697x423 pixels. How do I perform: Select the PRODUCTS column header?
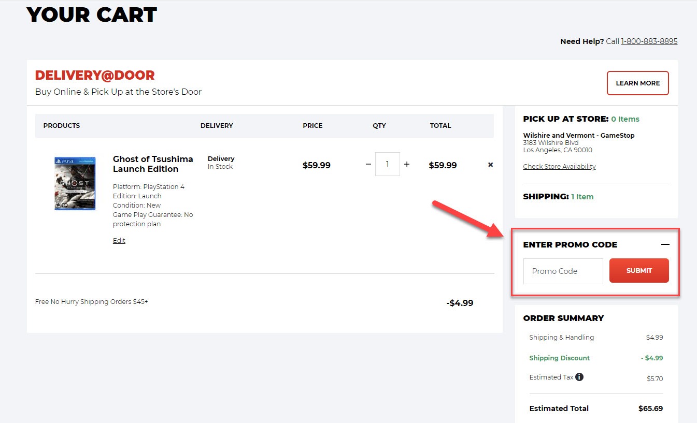pos(62,126)
